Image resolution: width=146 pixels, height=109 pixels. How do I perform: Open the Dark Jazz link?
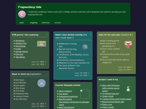pos(19,54)
